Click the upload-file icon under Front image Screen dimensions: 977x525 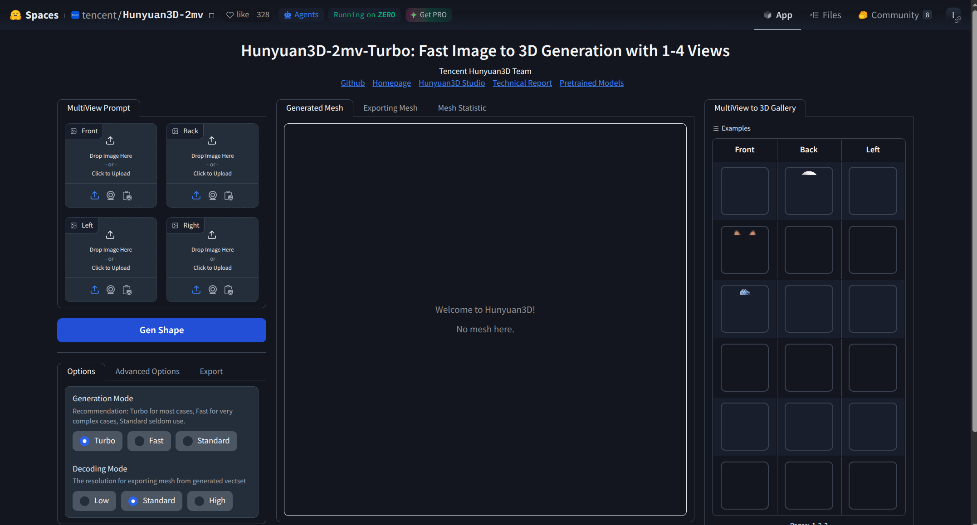(94, 195)
